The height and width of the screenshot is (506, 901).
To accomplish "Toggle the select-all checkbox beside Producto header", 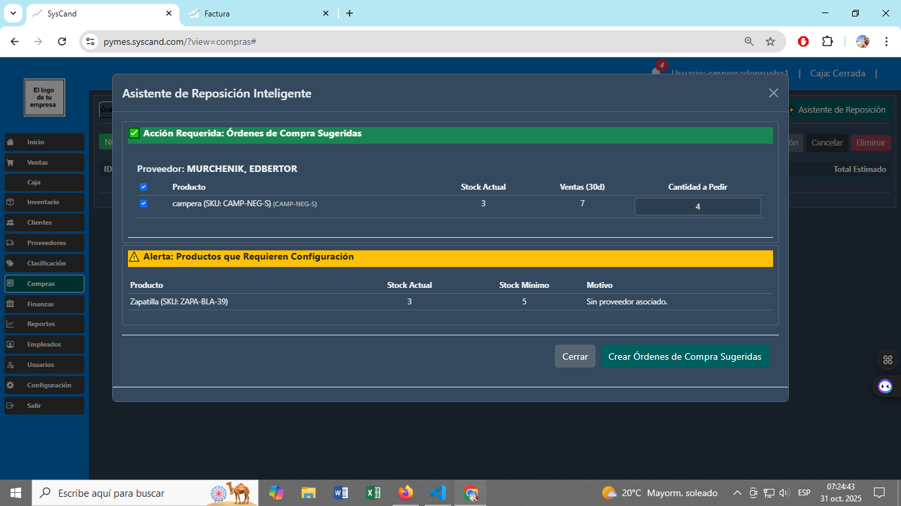I will (143, 187).
